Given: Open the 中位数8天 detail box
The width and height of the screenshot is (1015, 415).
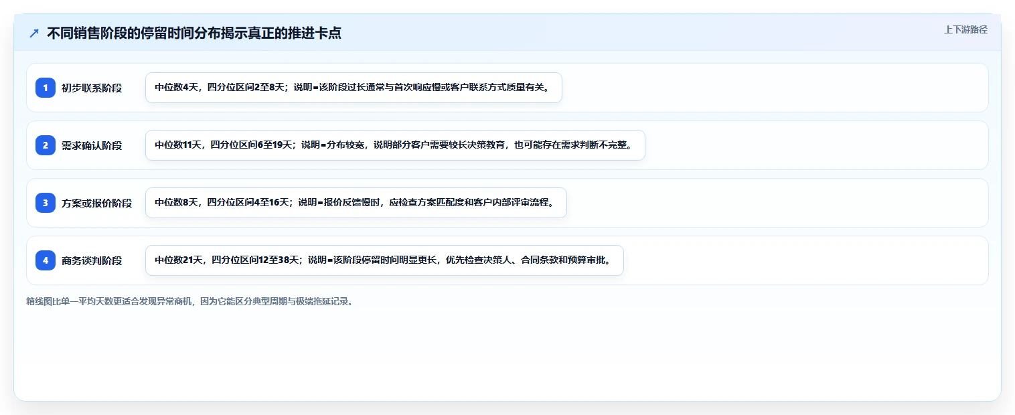Looking at the screenshot, I should pyautogui.click(x=356, y=203).
